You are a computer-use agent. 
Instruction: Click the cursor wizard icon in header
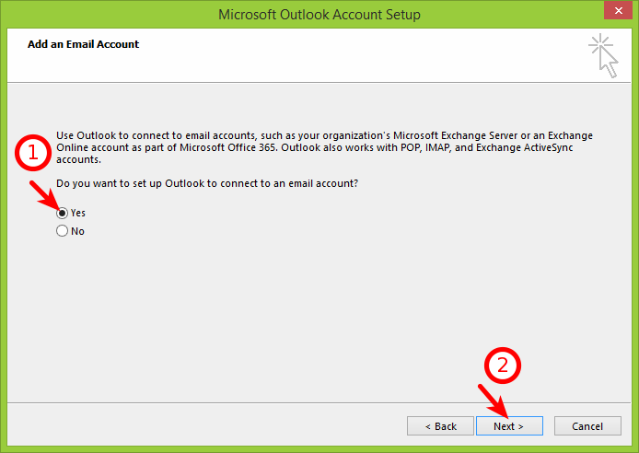click(x=603, y=56)
